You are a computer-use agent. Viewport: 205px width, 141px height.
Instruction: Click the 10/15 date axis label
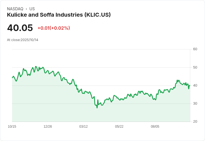tap(12, 127)
